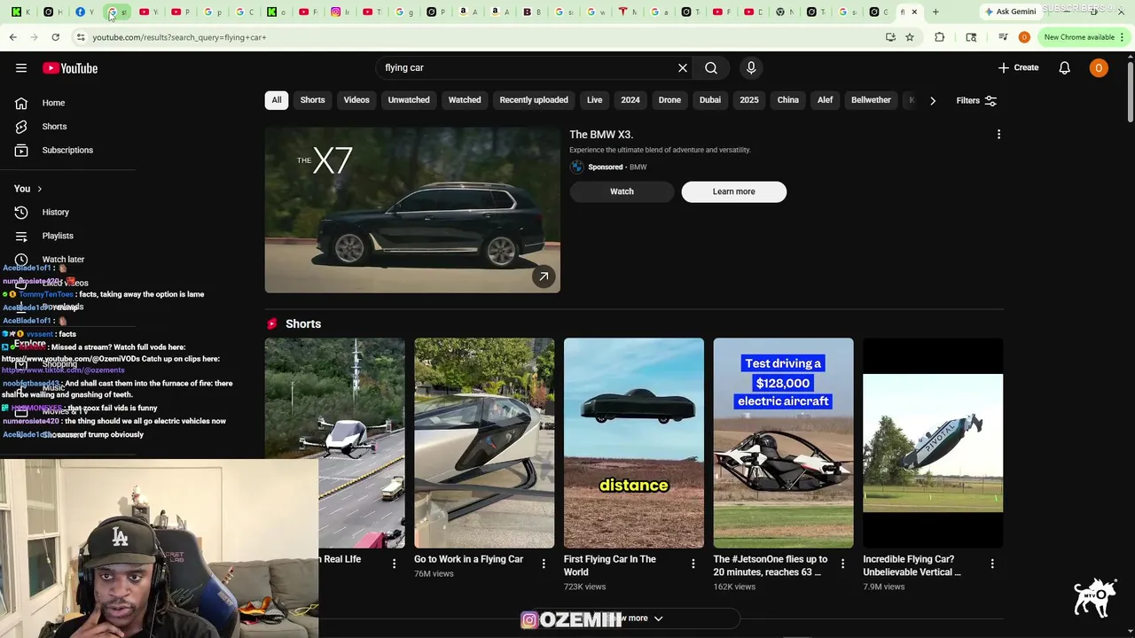Open the search Filters panel
The image size is (1135, 638).
point(976,101)
